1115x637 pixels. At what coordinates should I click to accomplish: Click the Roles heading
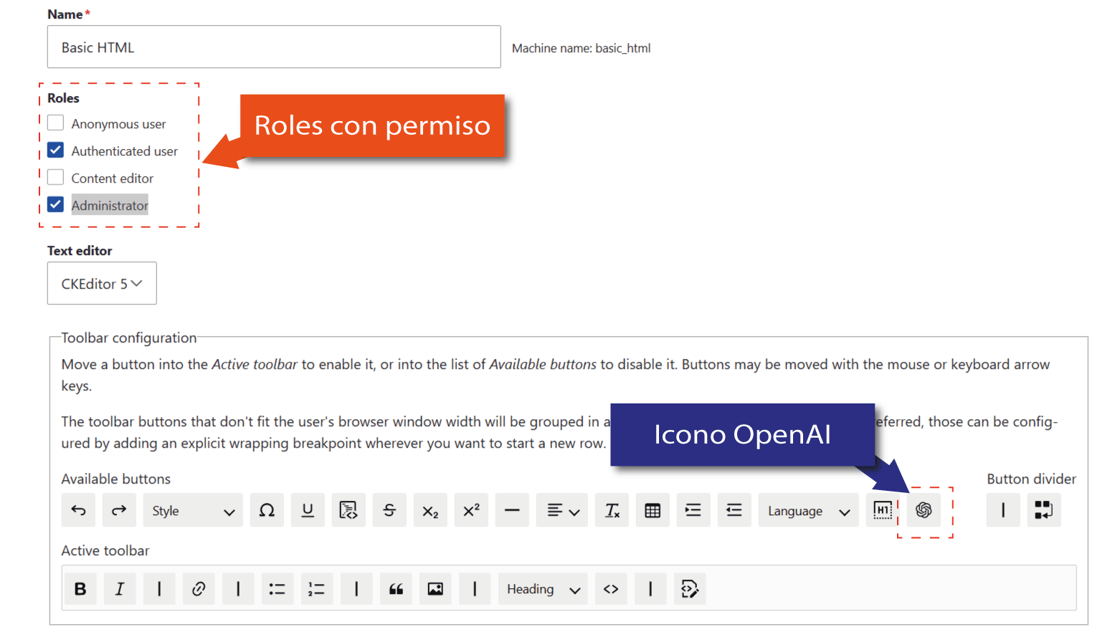pyautogui.click(x=63, y=98)
